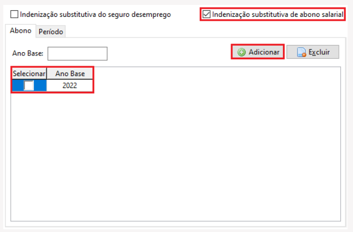The image size is (353, 232).
Task: Click the Adicionar button
Action: [258, 52]
